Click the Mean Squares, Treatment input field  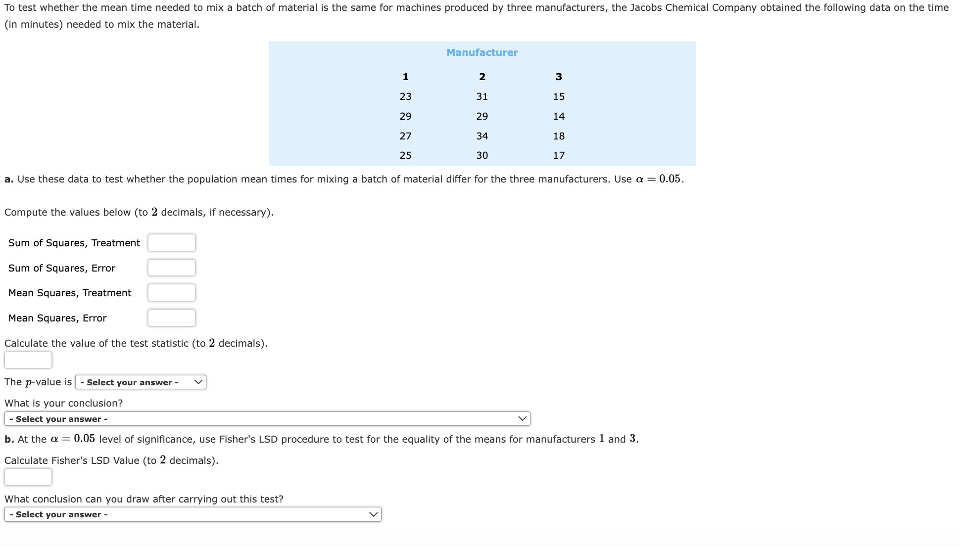click(x=171, y=292)
